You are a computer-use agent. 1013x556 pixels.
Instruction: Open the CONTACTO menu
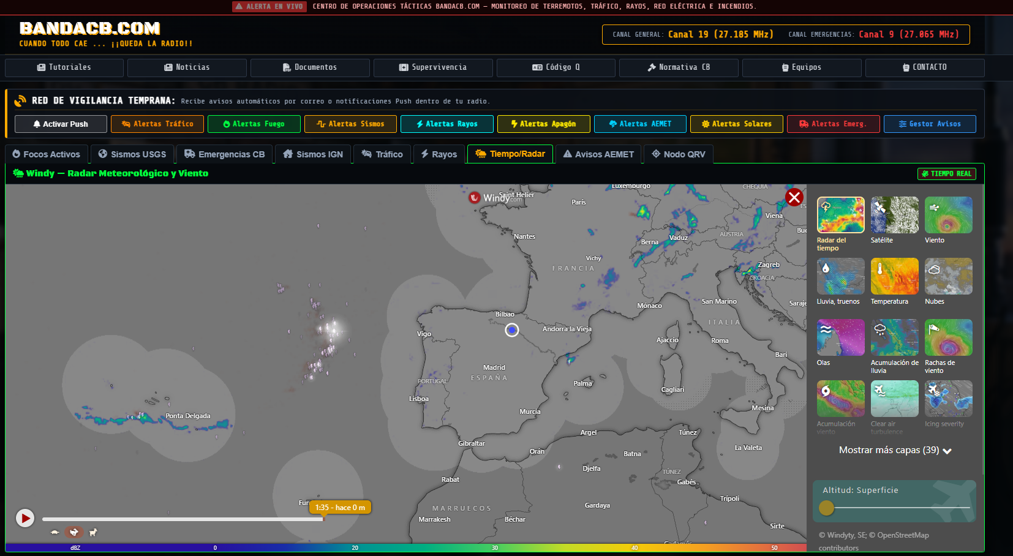(925, 67)
